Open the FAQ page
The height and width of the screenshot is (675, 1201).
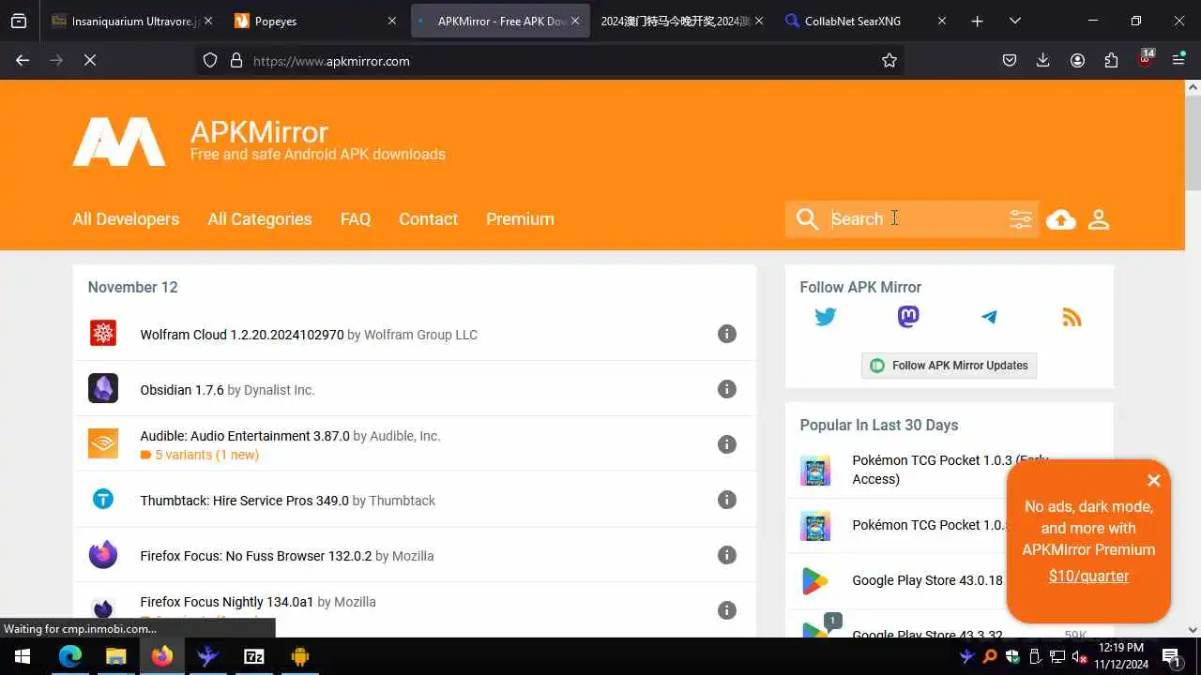click(x=356, y=219)
